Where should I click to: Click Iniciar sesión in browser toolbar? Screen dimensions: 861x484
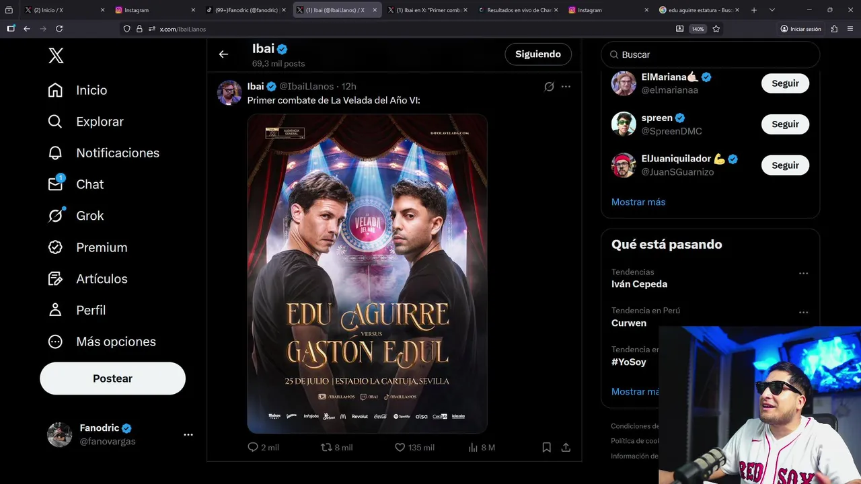[x=801, y=29]
